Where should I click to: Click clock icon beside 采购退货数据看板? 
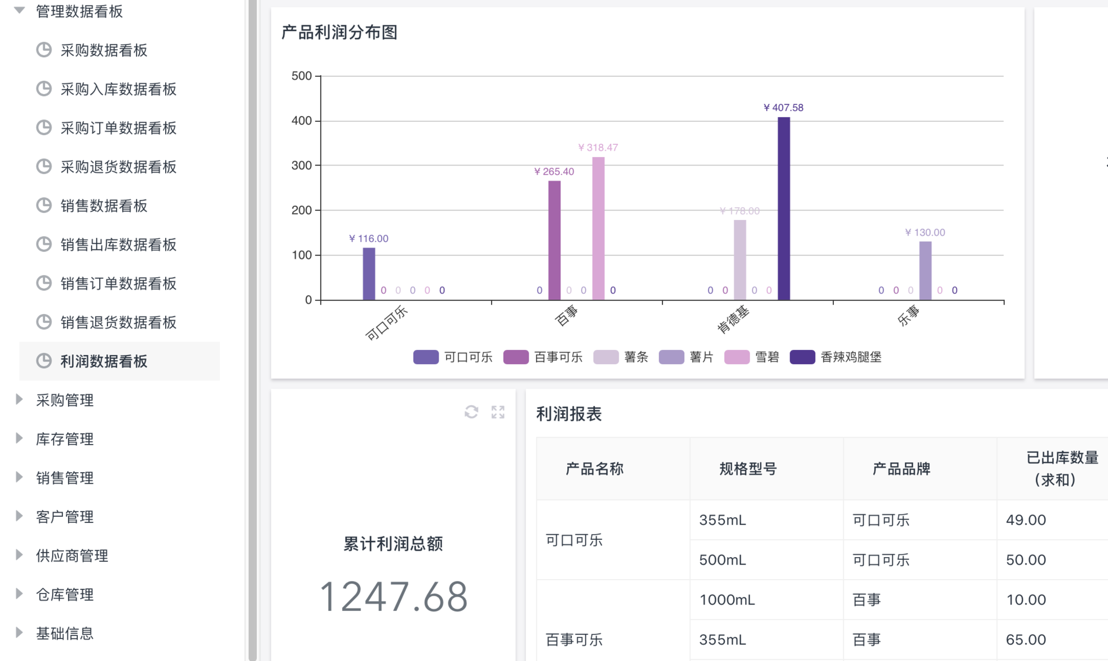coord(44,167)
